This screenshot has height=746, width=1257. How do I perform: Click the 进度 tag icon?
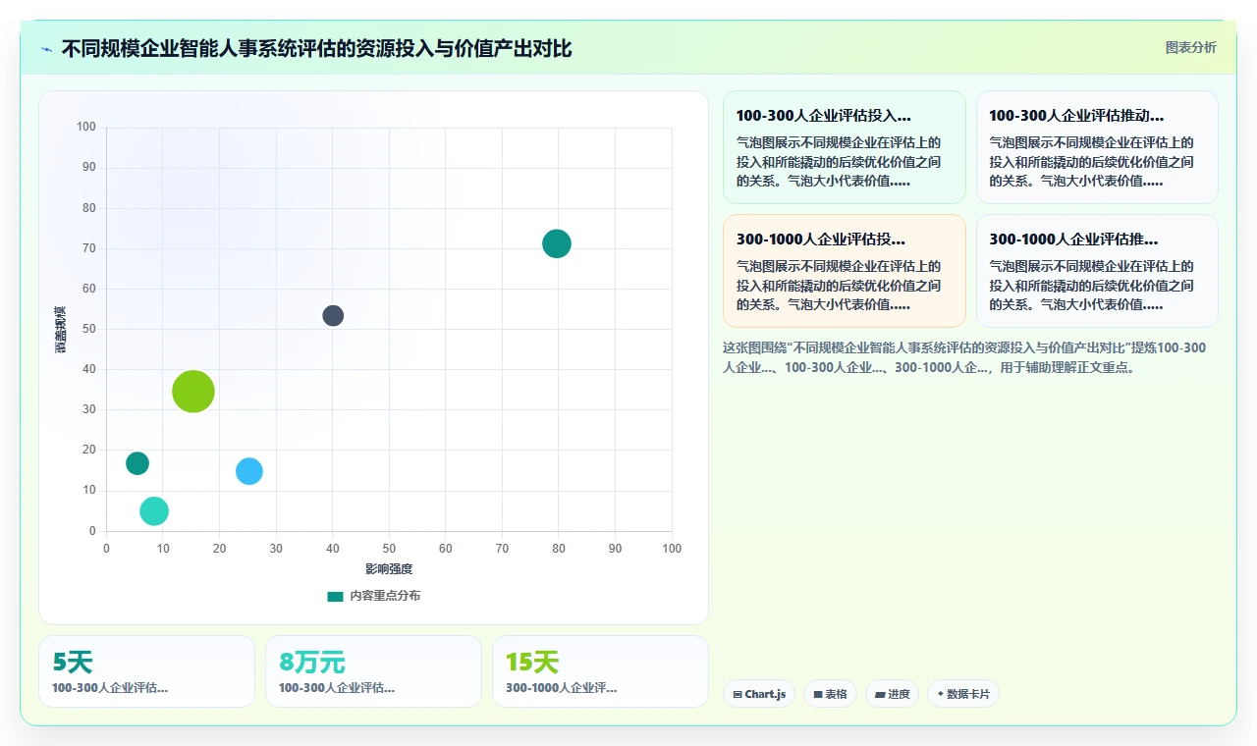(880, 694)
